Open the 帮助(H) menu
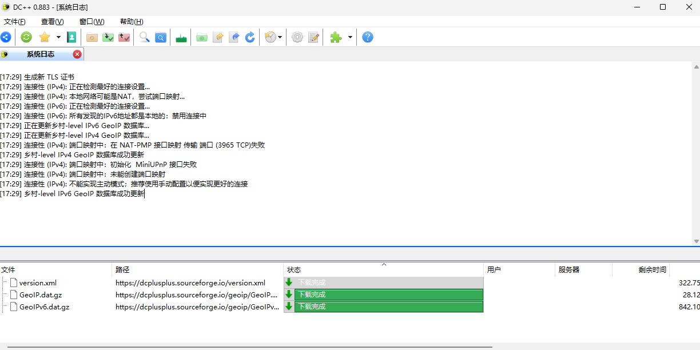Image resolution: width=700 pixels, height=350 pixels. coord(132,22)
